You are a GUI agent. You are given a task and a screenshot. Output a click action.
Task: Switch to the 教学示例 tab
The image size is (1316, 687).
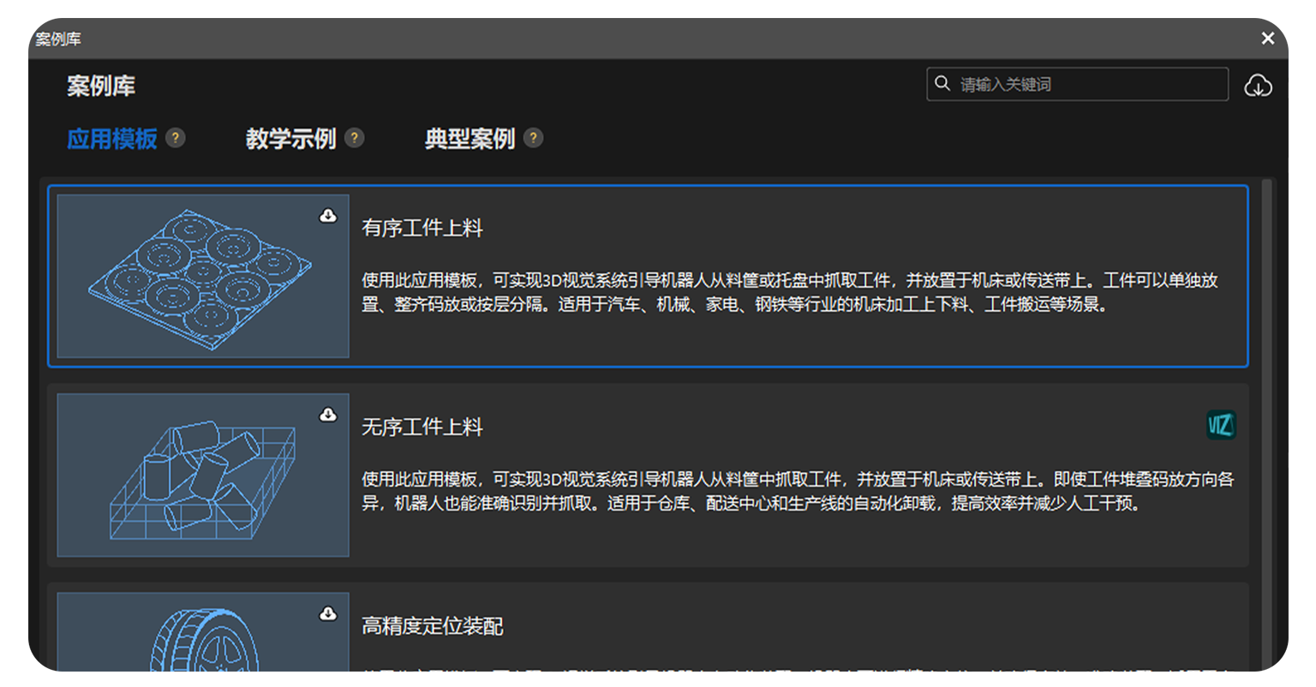tap(292, 137)
